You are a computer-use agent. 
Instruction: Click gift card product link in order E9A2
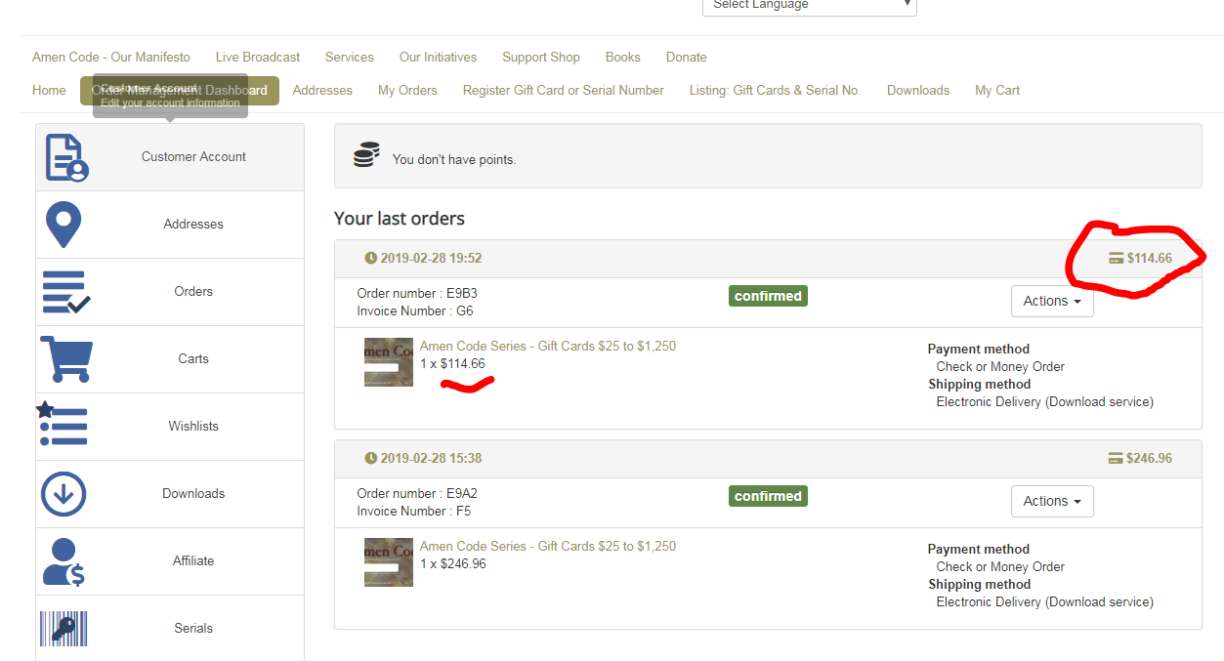pyautogui.click(x=547, y=546)
